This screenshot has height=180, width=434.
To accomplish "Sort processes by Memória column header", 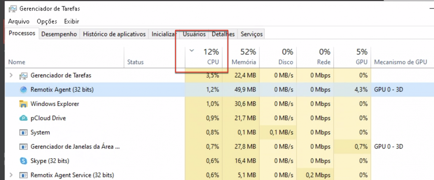I will coord(244,62).
